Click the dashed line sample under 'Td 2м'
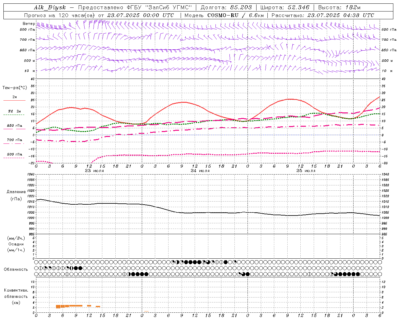The image size is (398, 318). point(14,115)
